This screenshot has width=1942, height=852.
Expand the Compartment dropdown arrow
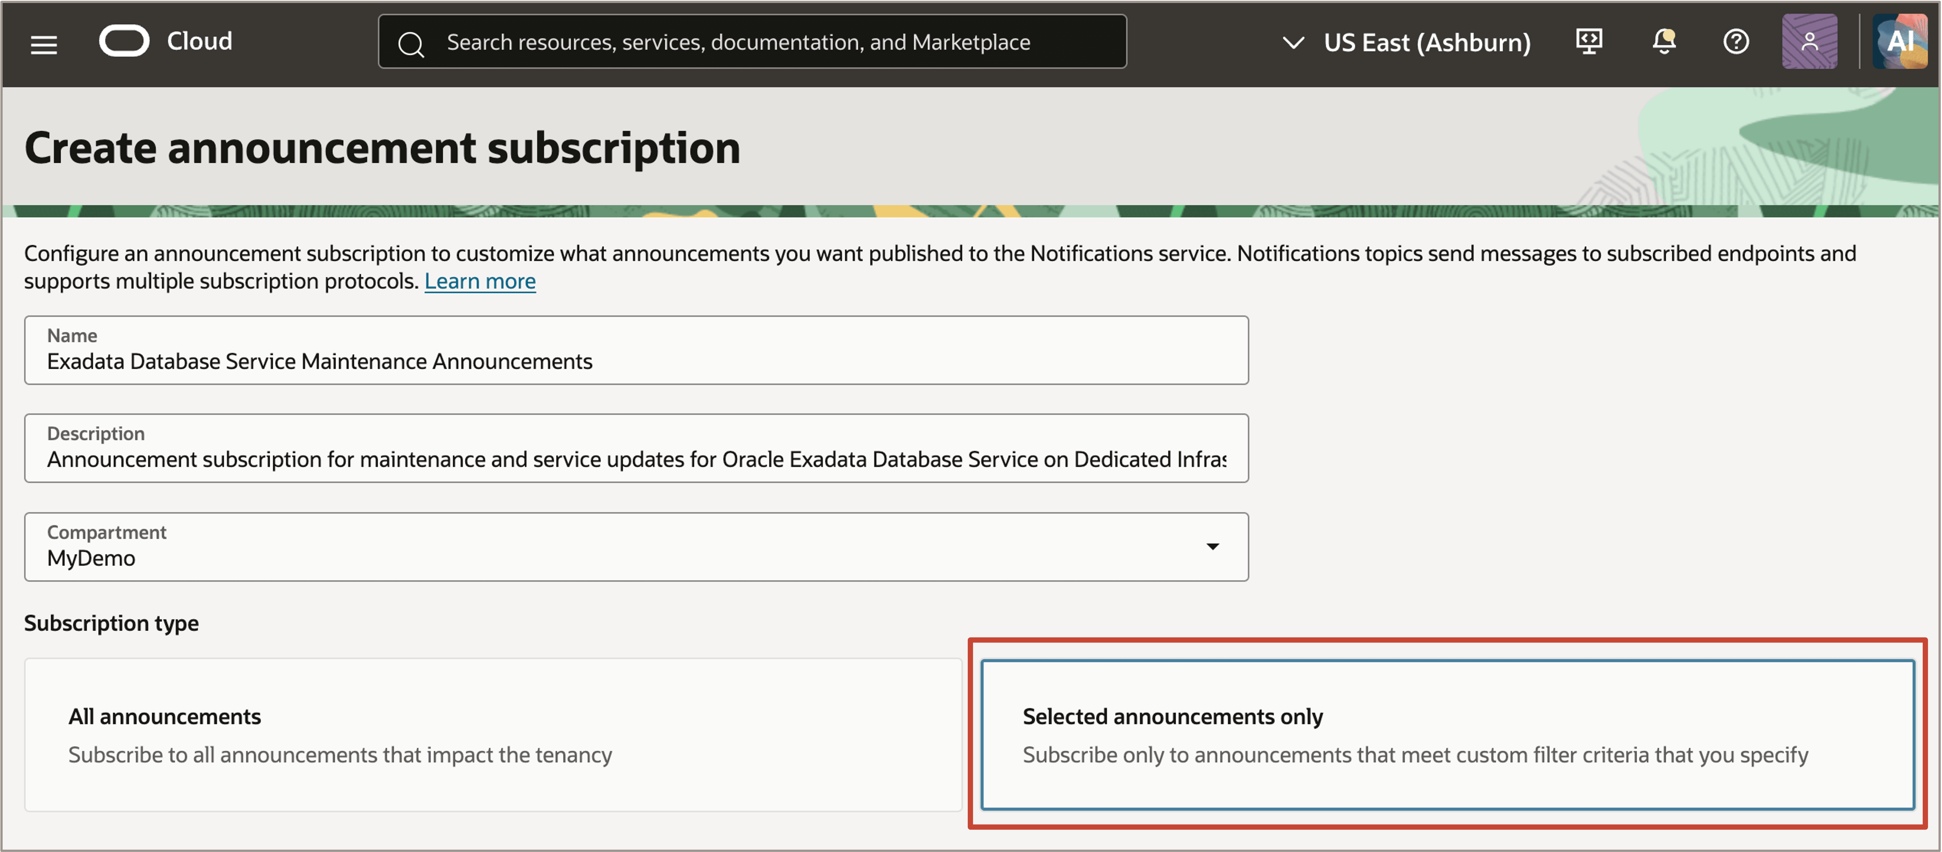click(x=1212, y=546)
